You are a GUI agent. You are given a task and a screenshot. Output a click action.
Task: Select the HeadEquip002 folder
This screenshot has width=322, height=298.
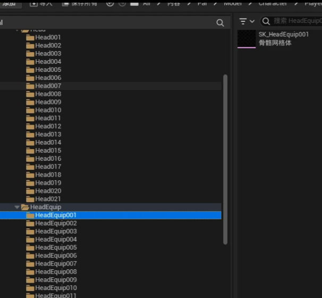click(x=56, y=223)
